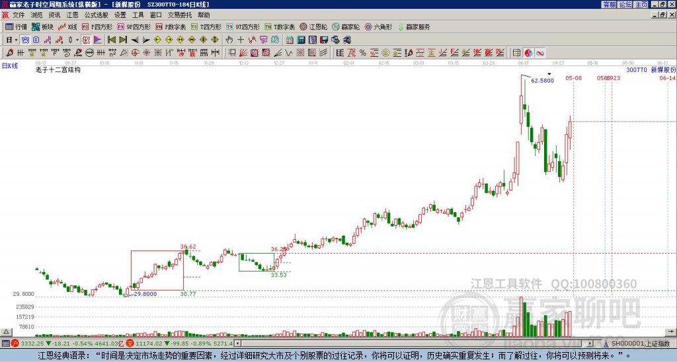677x362 pixels.
Task: Open the 交易委托 menu
Action: 180,15
